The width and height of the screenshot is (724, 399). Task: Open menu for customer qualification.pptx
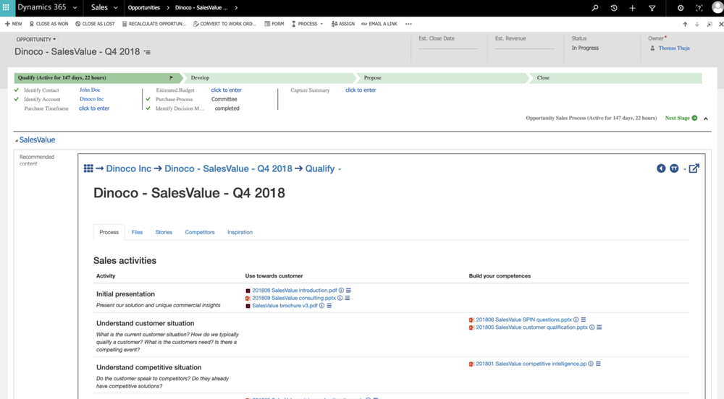pos(599,327)
